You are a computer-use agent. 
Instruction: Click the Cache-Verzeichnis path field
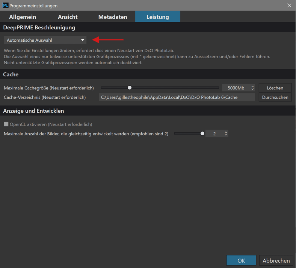click(x=177, y=97)
